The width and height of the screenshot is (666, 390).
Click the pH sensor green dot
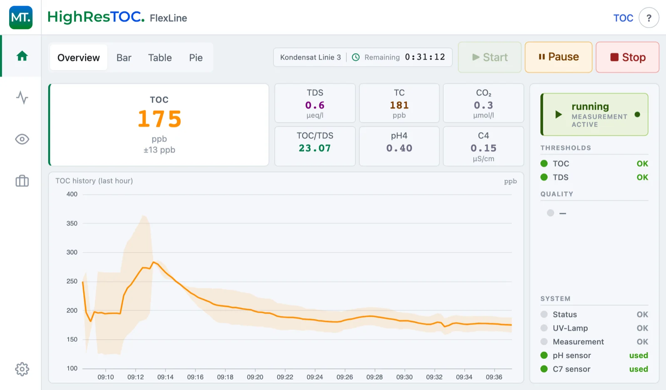coord(544,355)
